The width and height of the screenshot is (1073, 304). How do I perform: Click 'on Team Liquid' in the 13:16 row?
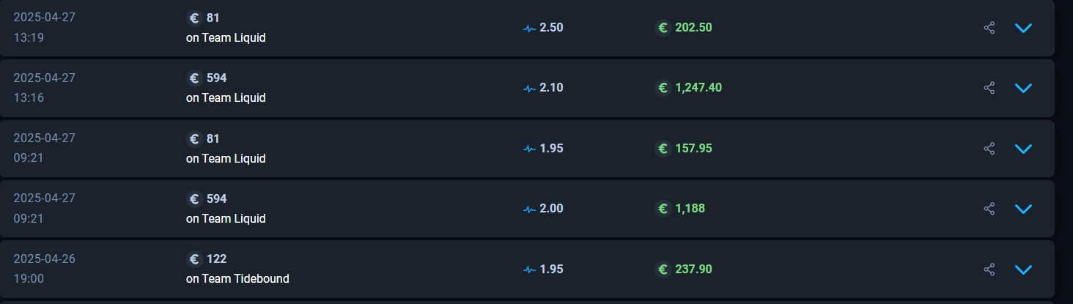[x=226, y=98]
